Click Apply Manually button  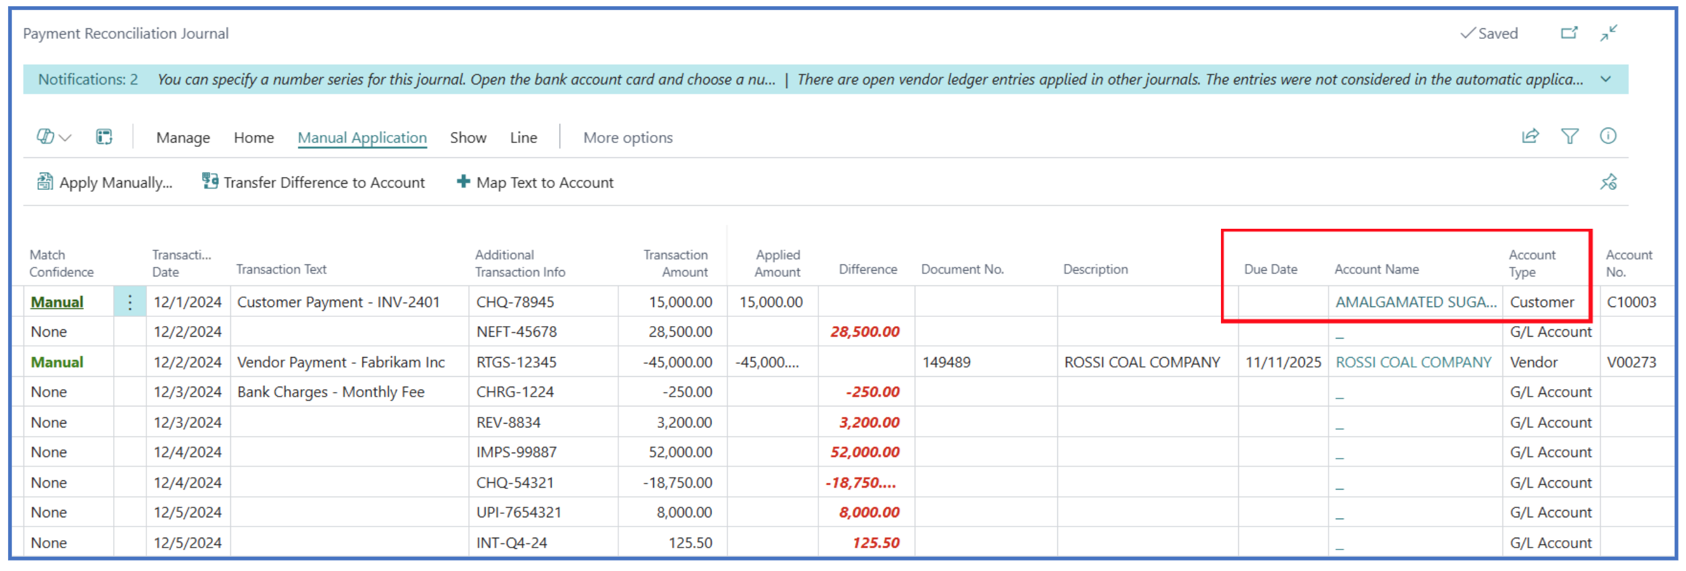(x=105, y=183)
